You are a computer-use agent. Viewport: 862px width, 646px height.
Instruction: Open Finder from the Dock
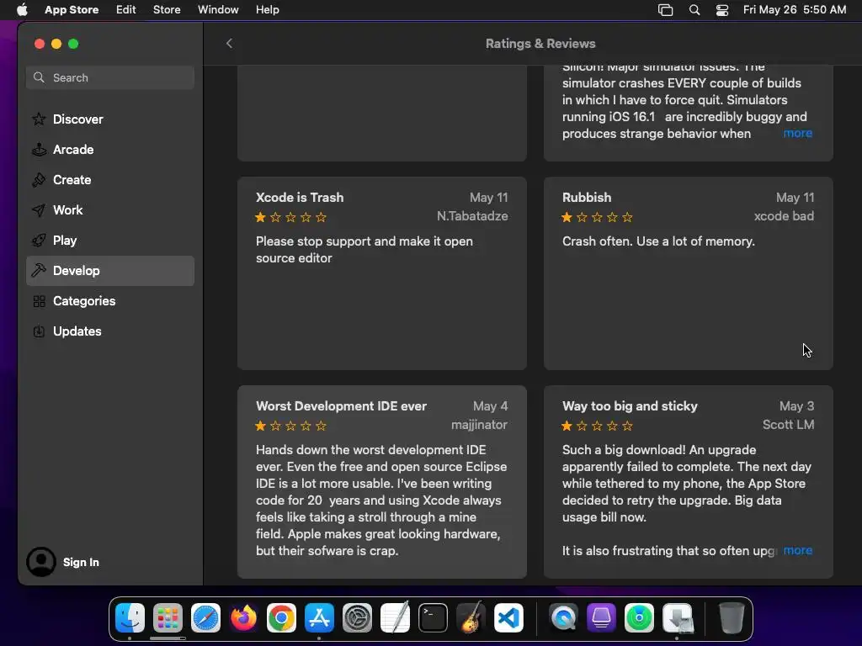pos(130,618)
